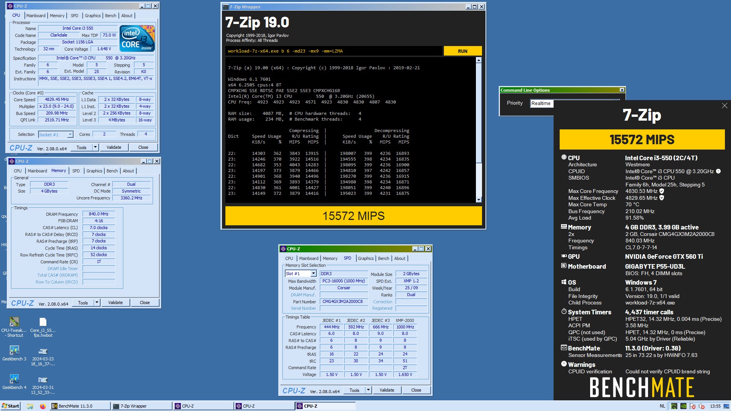Click the OS Windows logo icon in BenchMate
This screenshot has height=411, width=731.
click(x=564, y=282)
